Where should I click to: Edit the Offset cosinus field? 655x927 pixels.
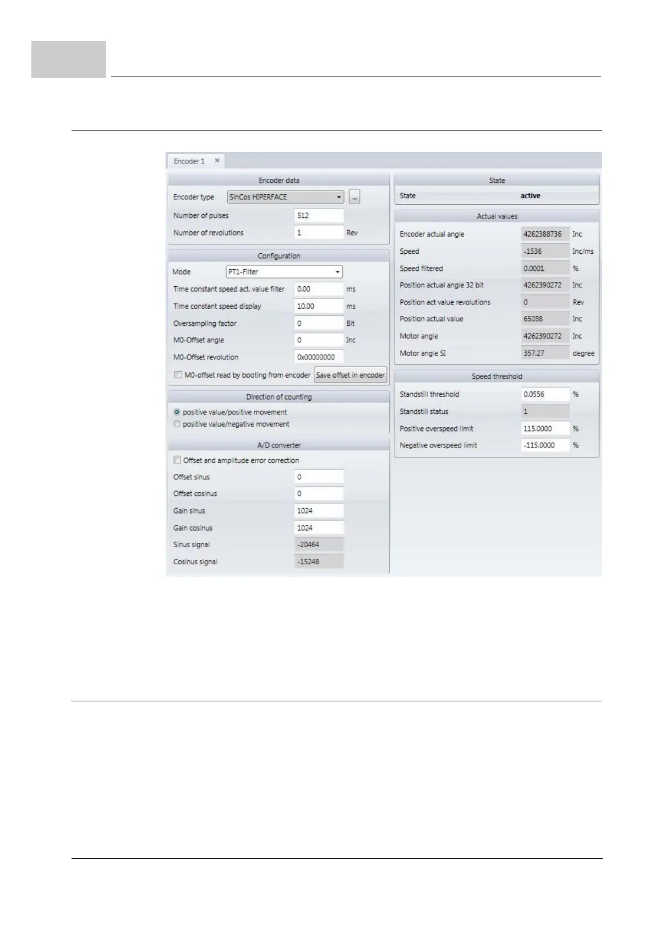click(x=319, y=494)
